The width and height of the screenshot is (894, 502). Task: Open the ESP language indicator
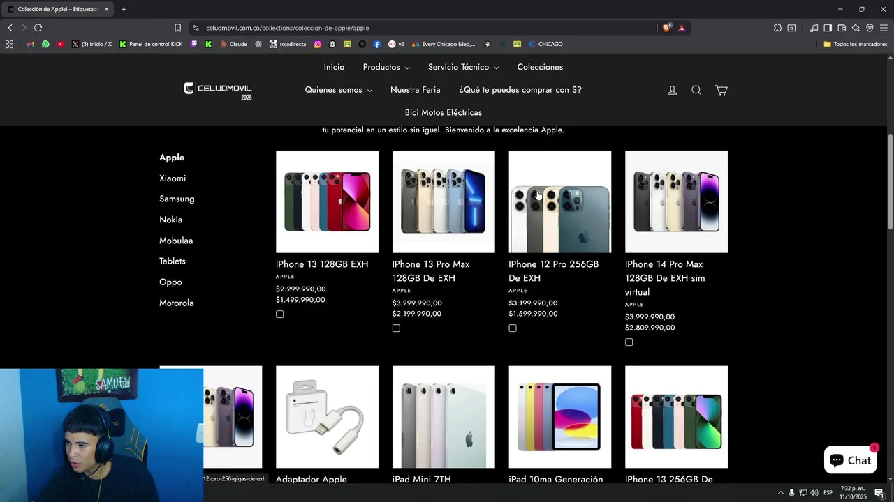(828, 493)
